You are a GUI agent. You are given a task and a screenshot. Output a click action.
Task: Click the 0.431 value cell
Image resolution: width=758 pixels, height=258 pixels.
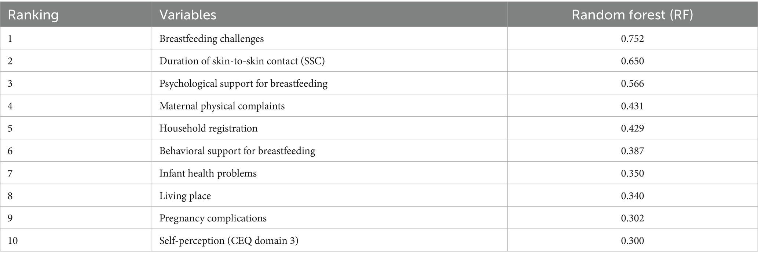pyautogui.click(x=632, y=106)
